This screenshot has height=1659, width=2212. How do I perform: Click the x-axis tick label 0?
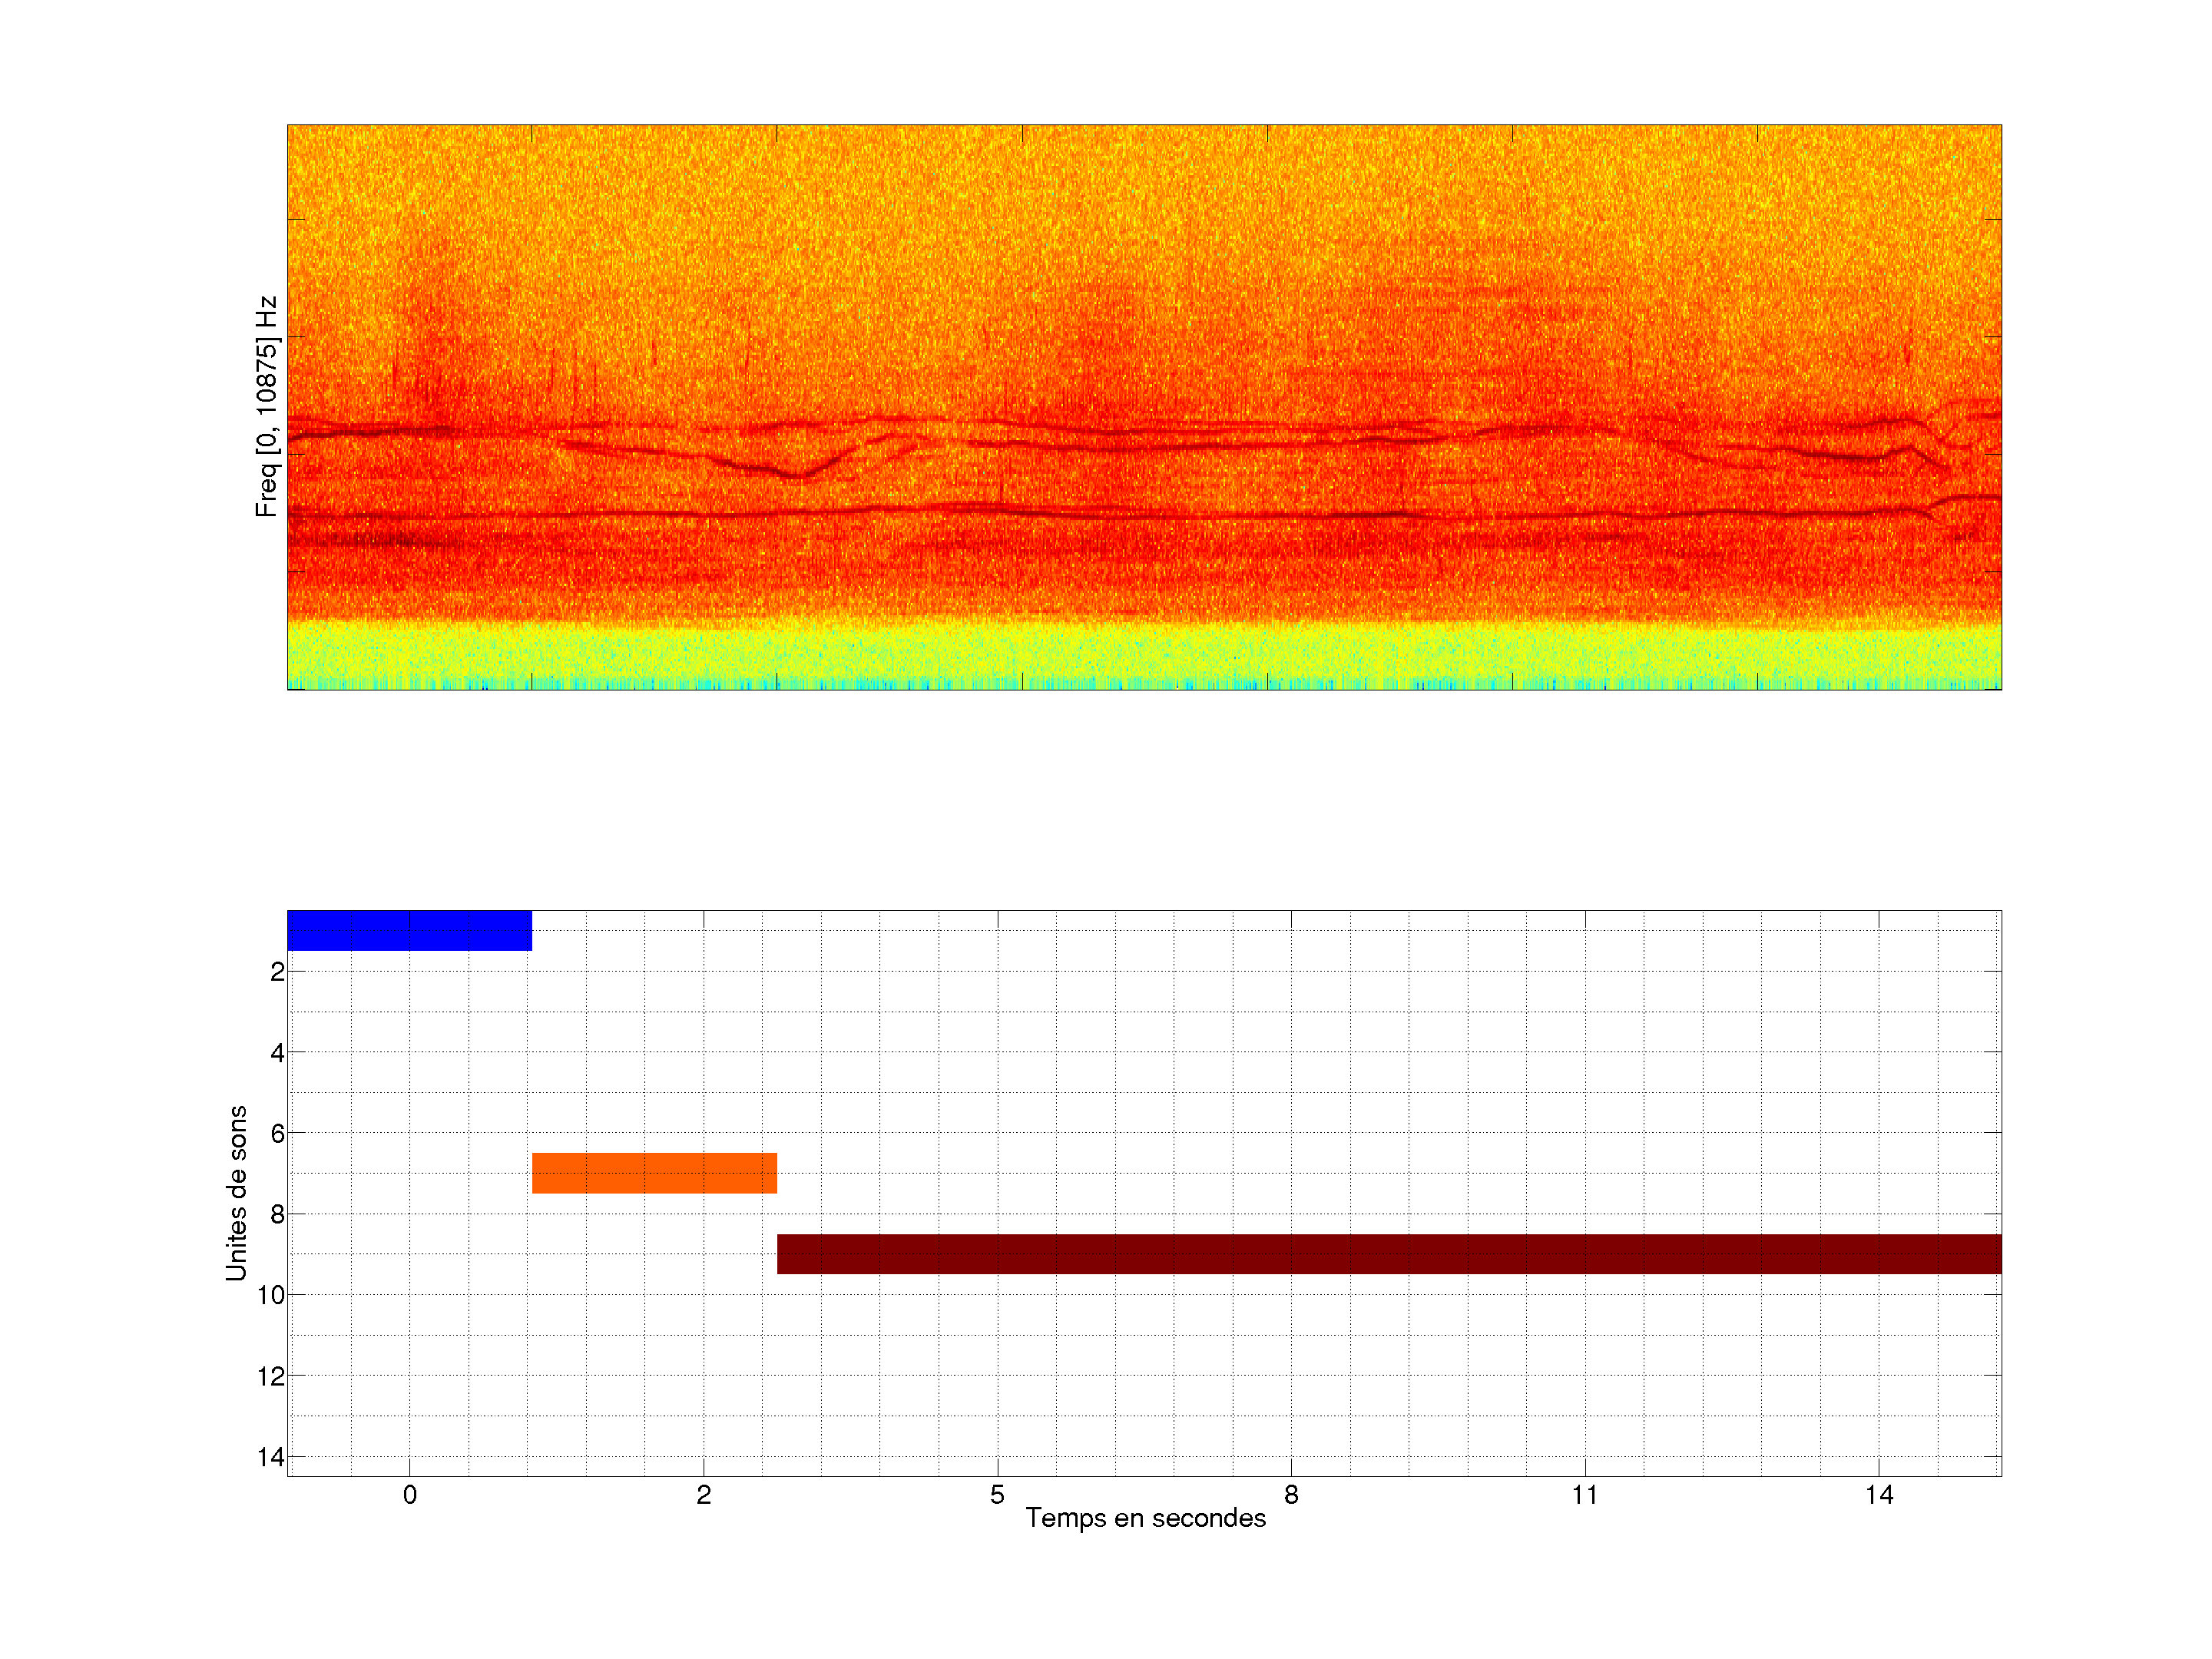click(409, 1495)
